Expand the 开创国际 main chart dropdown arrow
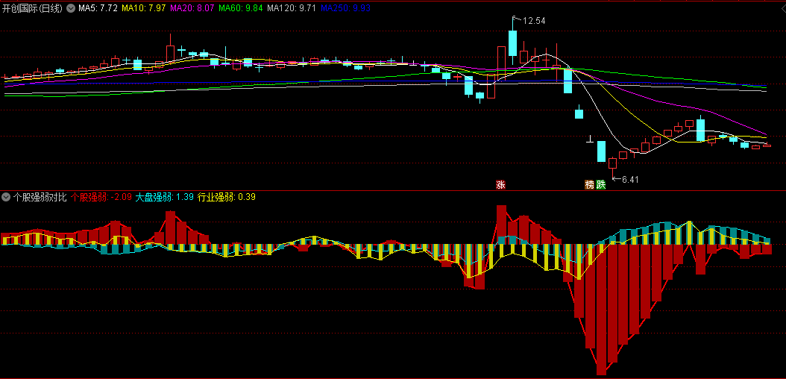This screenshot has width=786, height=379. pos(70,8)
